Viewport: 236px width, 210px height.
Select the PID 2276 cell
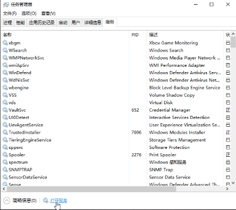136,155
